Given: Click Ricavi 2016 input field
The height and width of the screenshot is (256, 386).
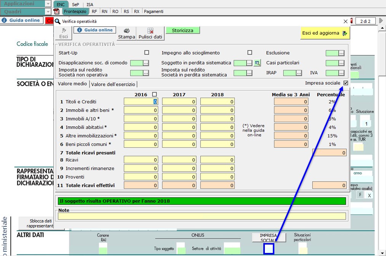Looking at the screenshot, I should (x=141, y=160).
